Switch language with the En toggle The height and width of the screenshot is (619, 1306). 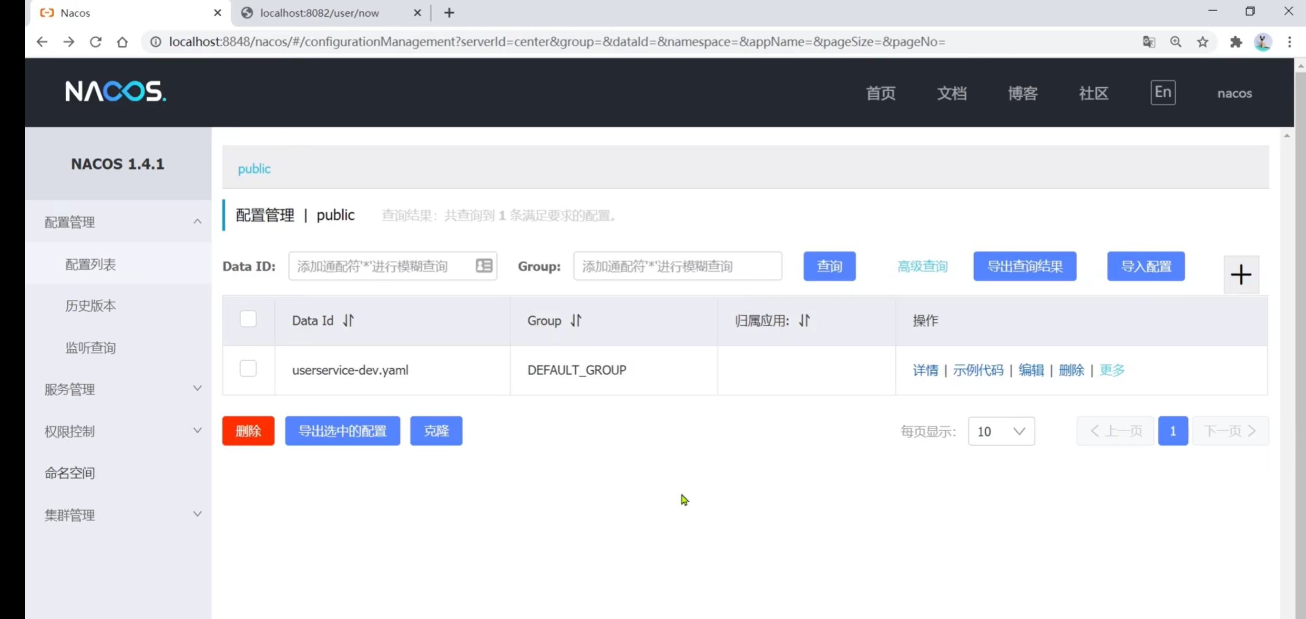pos(1162,93)
